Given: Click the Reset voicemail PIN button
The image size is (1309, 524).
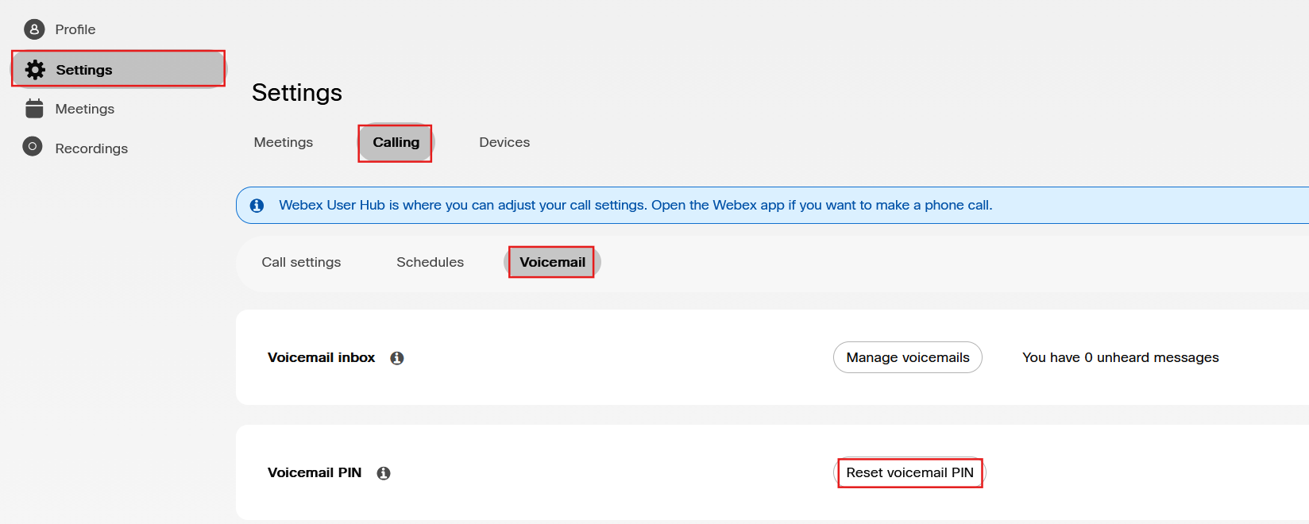Looking at the screenshot, I should point(909,472).
